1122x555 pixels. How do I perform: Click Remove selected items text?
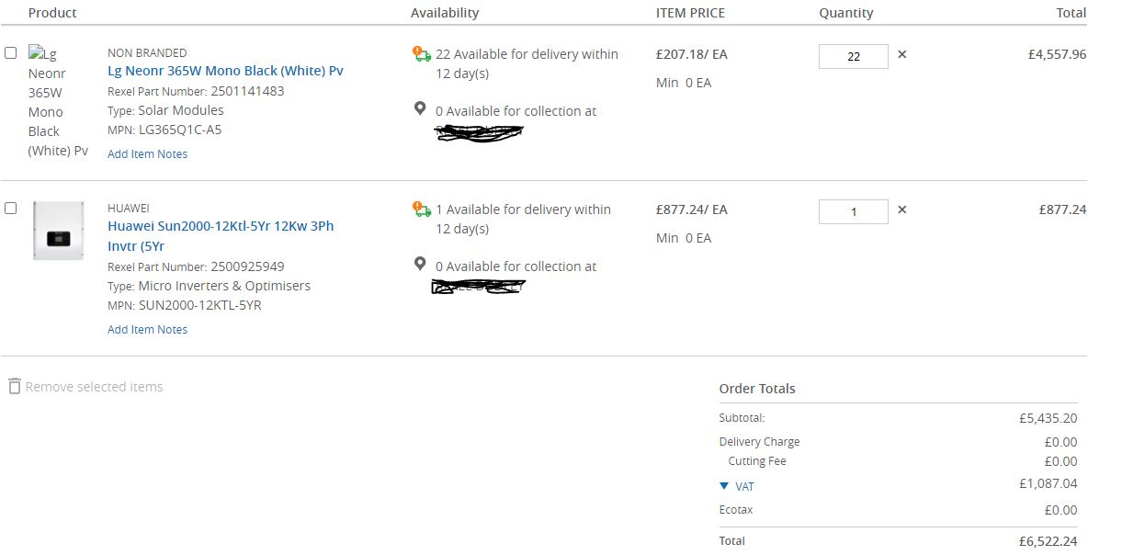pyautogui.click(x=94, y=387)
